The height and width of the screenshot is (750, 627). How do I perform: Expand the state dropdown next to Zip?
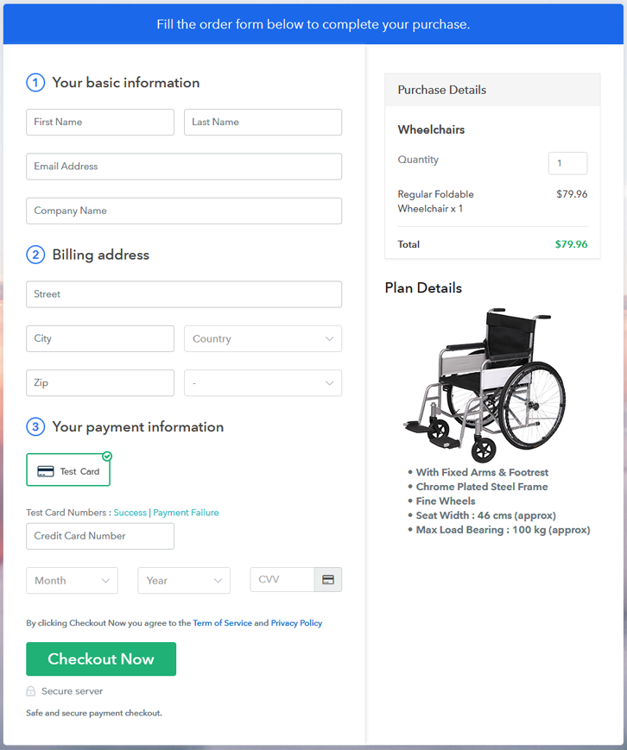(x=263, y=382)
